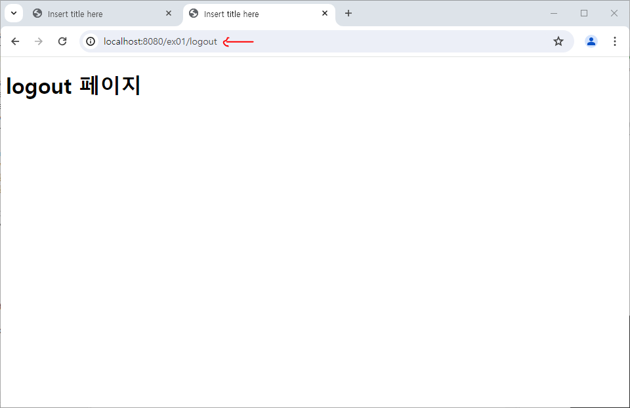
Task: Minimize the browser window
Action: tap(554, 13)
